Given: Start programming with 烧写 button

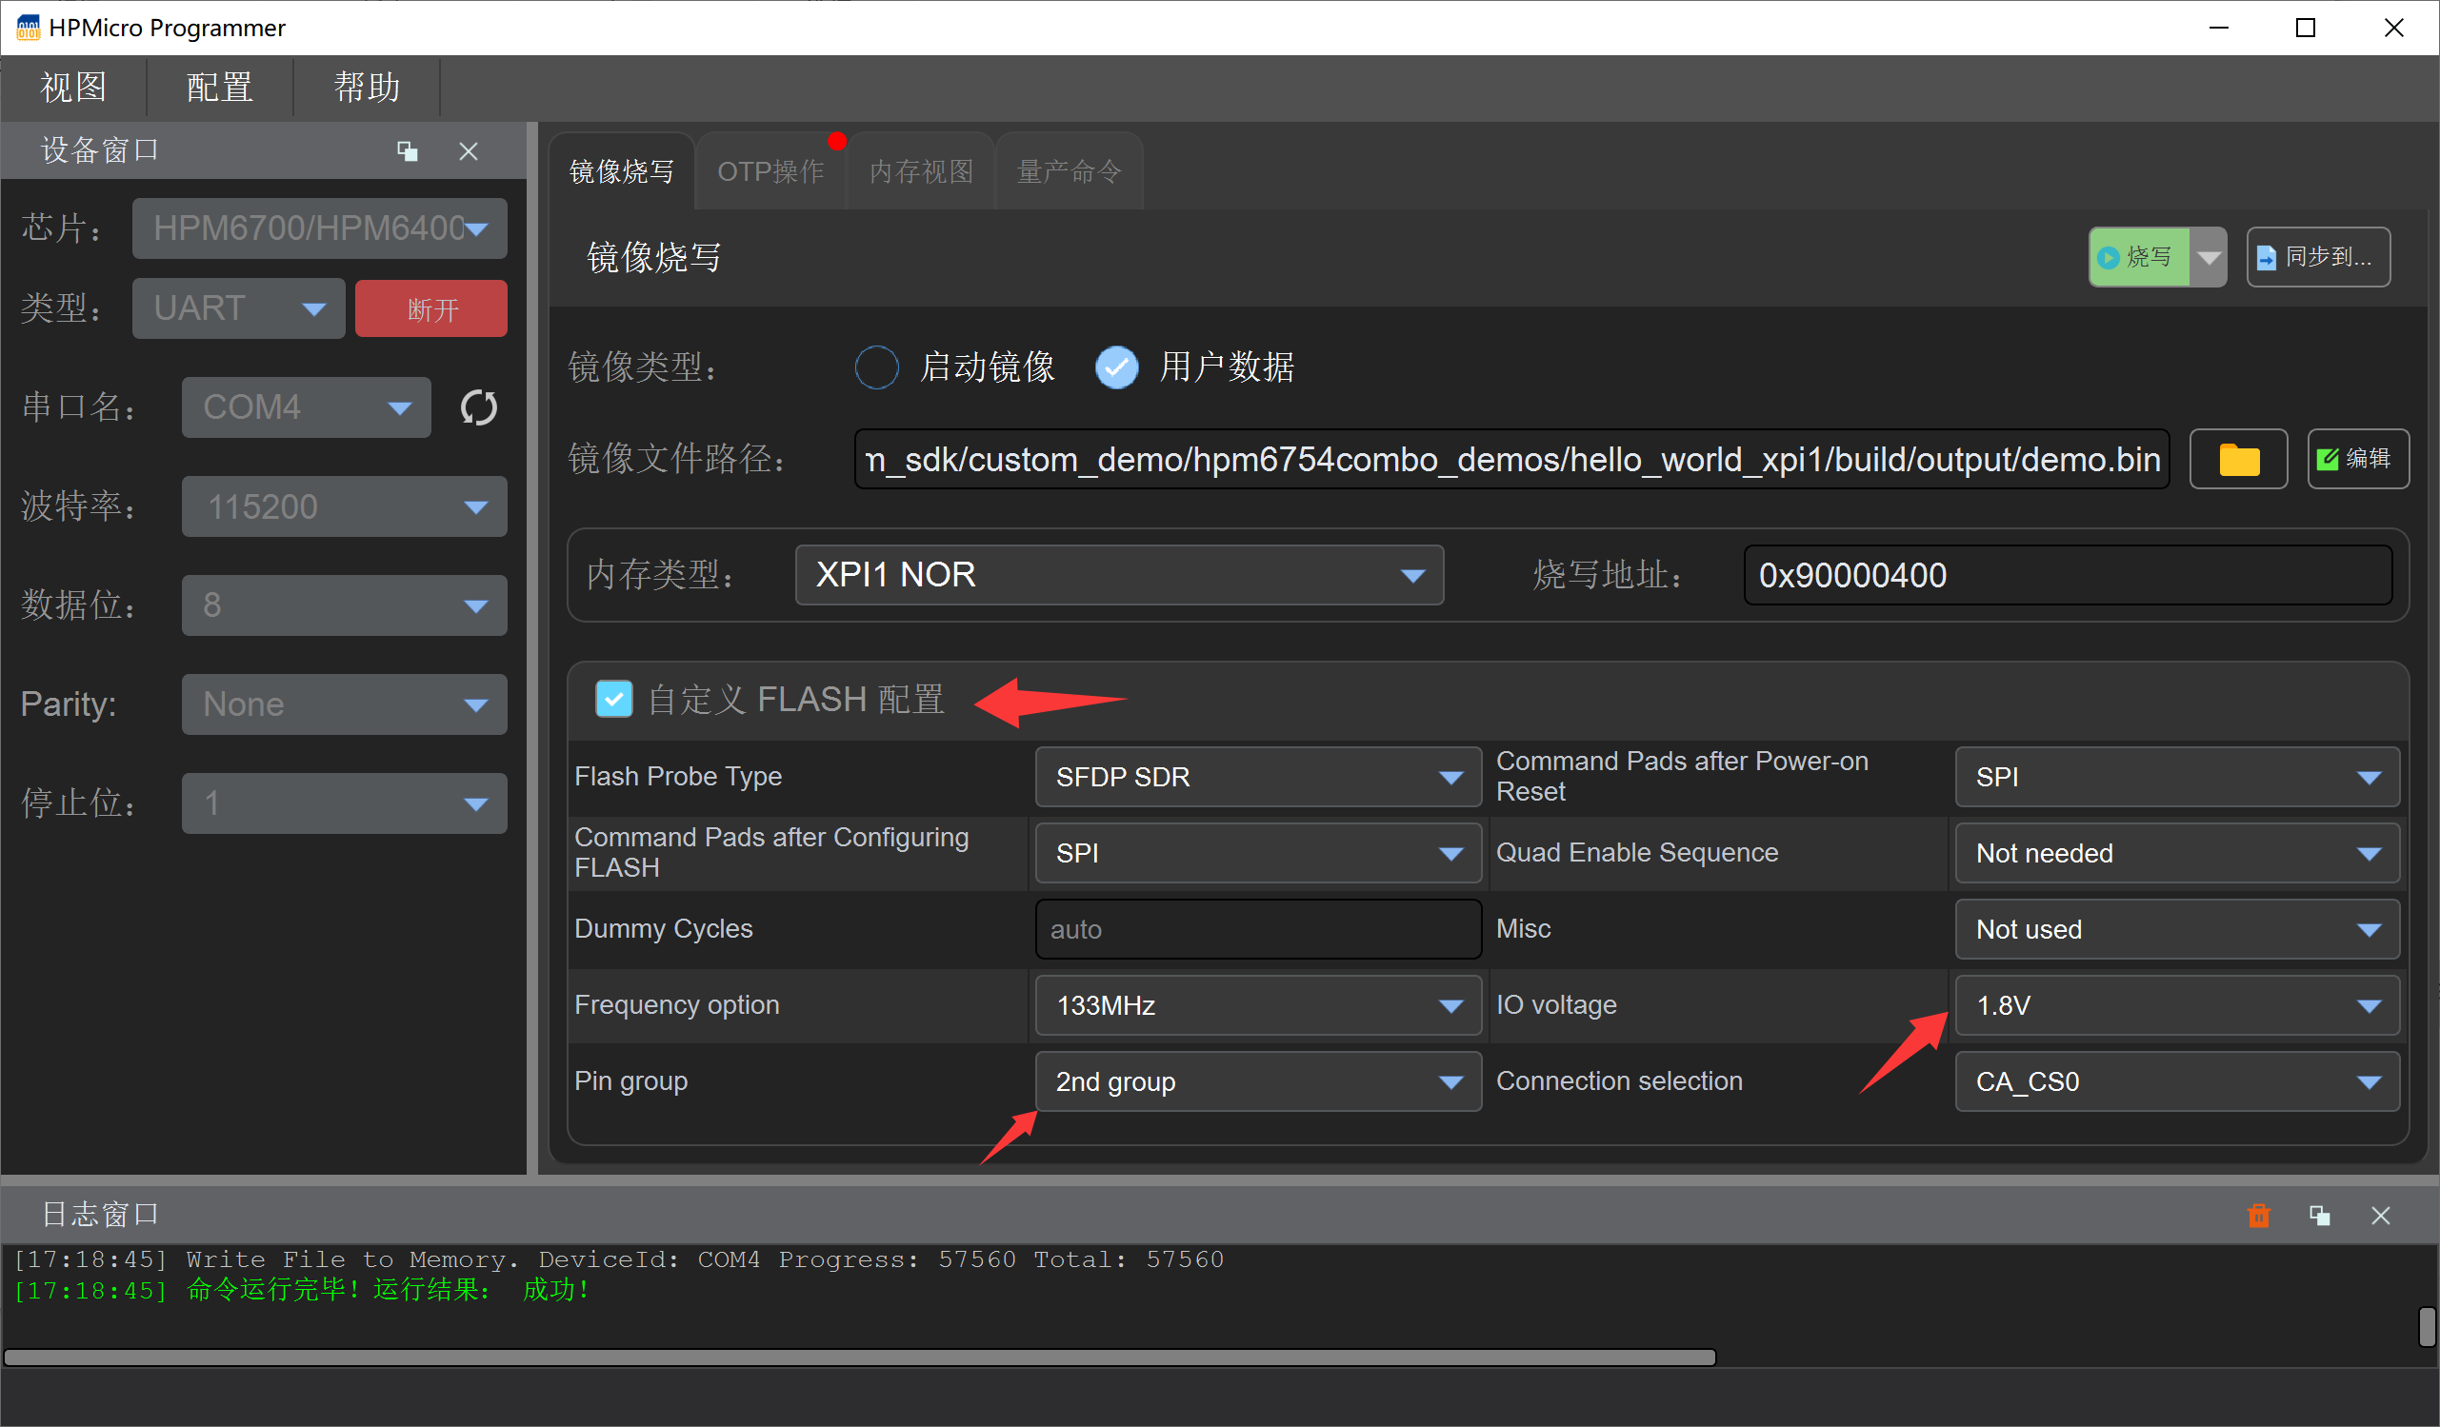Looking at the screenshot, I should tap(2138, 258).
